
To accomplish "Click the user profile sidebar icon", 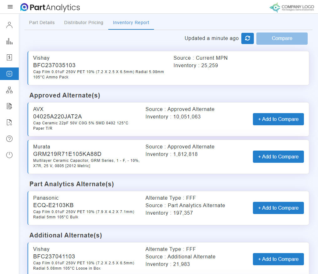I will pyautogui.click(x=9, y=25).
